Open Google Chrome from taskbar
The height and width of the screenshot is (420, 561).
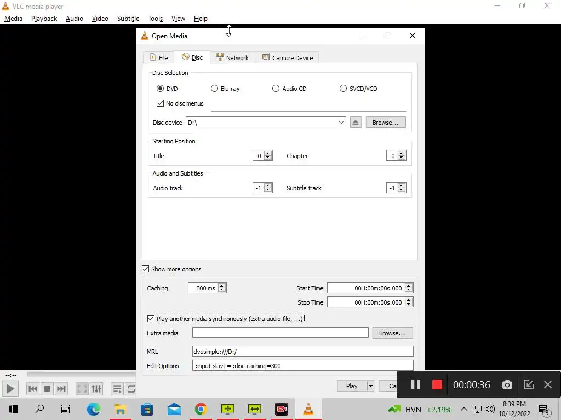[x=201, y=409]
